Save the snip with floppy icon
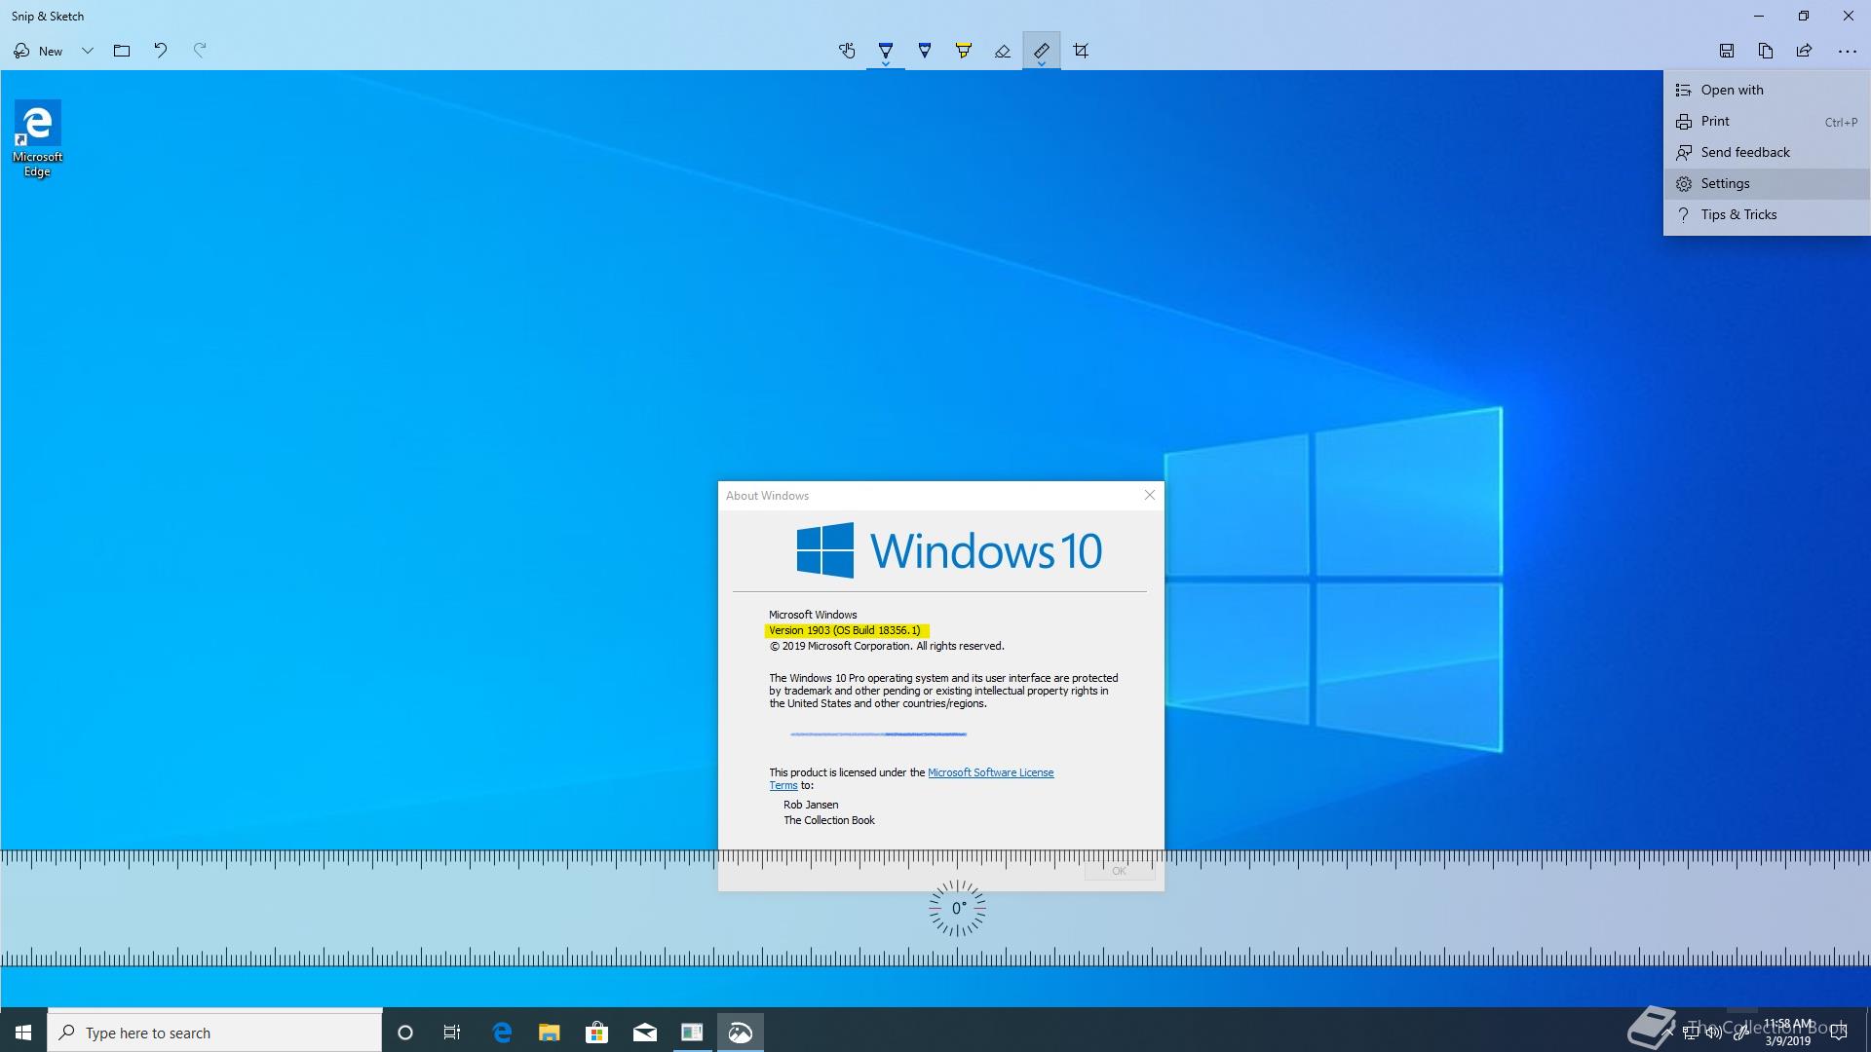 pos(1727,51)
